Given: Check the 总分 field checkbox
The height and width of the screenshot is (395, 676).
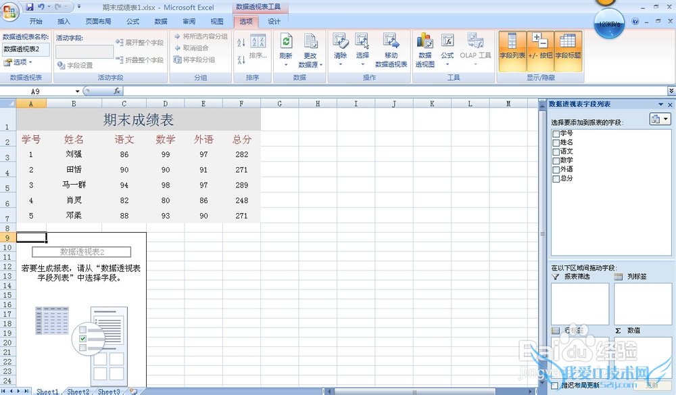Looking at the screenshot, I should (556, 179).
